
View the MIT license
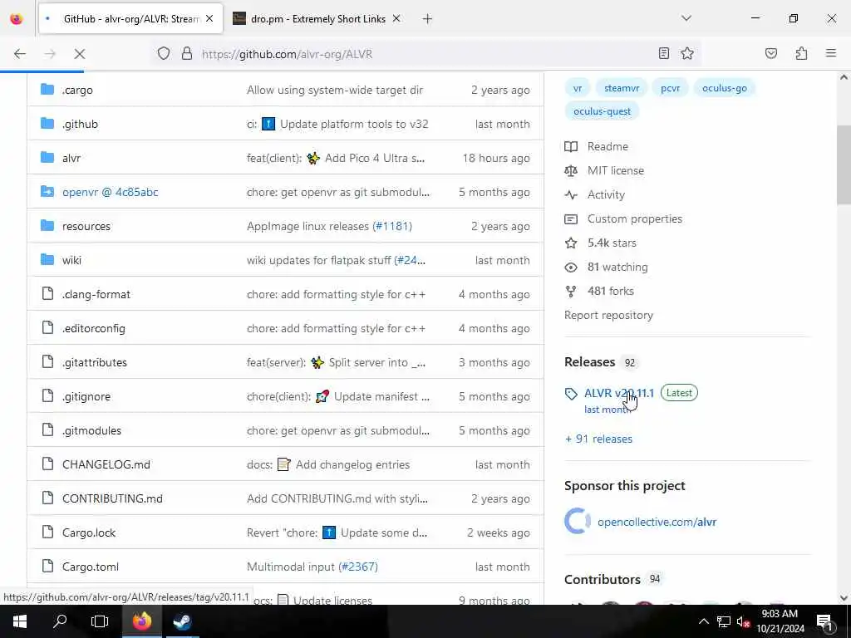pos(616,170)
